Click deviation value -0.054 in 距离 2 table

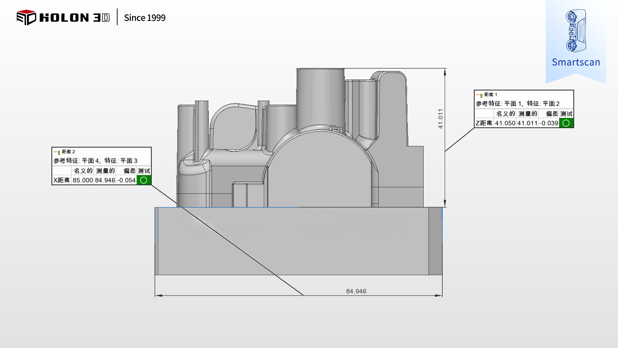pos(126,180)
